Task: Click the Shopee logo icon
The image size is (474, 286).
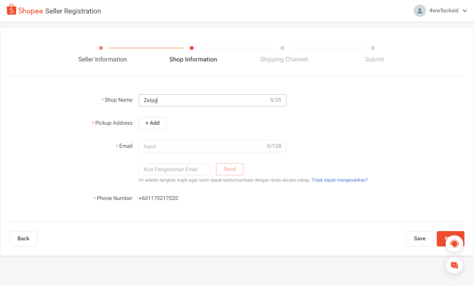Action: point(11,10)
